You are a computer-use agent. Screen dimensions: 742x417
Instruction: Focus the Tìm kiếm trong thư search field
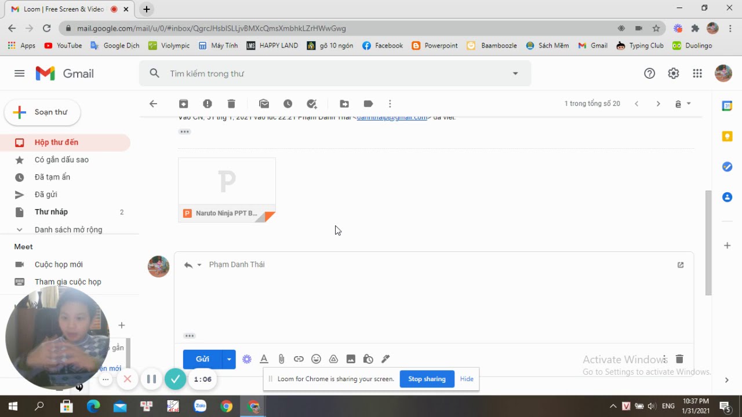click(336, 74)
